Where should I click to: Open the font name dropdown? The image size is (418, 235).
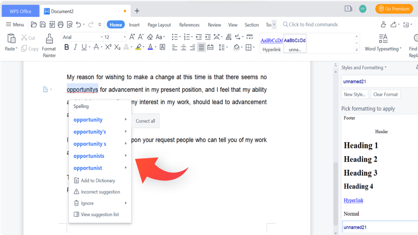coord(101,37)
